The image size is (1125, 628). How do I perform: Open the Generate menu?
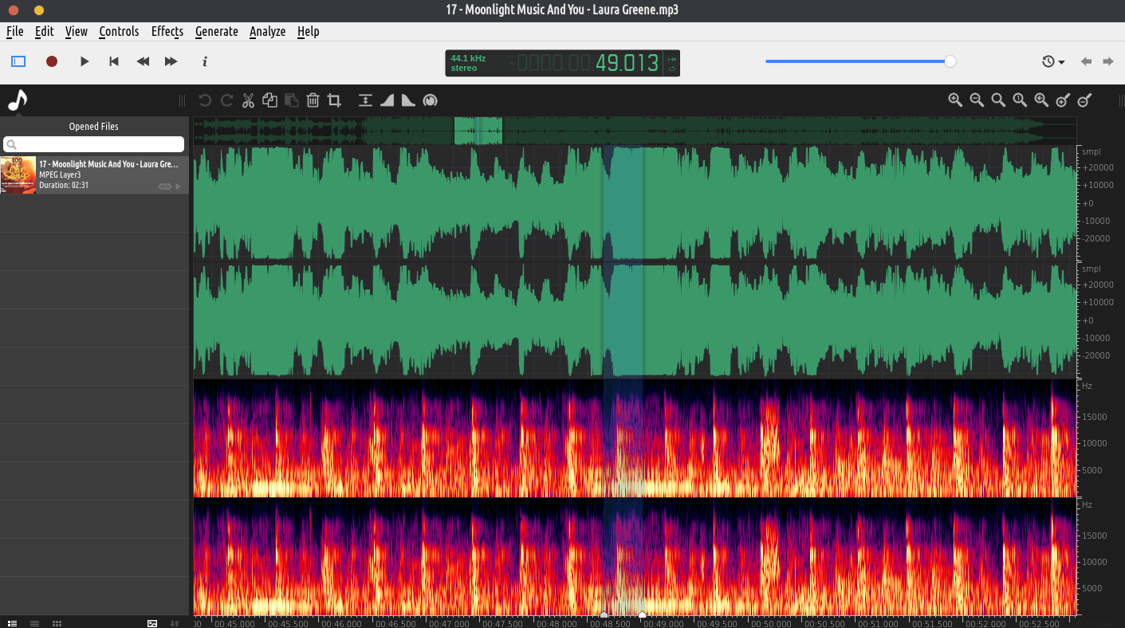point(217,32)
